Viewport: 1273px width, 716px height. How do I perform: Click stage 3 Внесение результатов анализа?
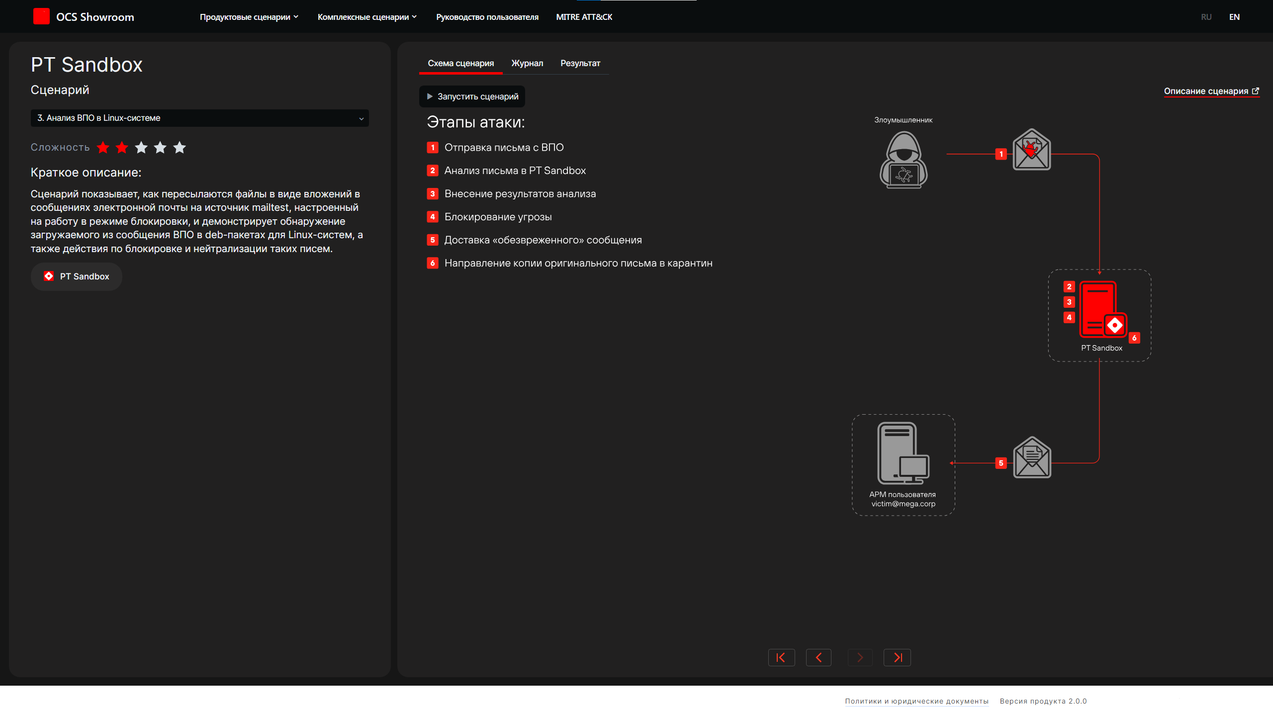coord(511,193)
